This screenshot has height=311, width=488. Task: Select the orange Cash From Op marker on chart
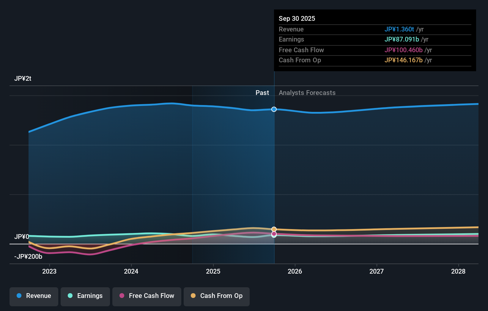(x=274, y=229)
